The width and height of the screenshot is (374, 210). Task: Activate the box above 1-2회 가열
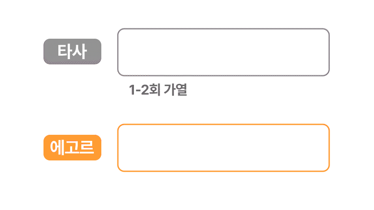(223, 52)
